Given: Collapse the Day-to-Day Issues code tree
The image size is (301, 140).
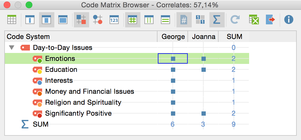Looking at the screenshot, I should [x=12, y=48].
